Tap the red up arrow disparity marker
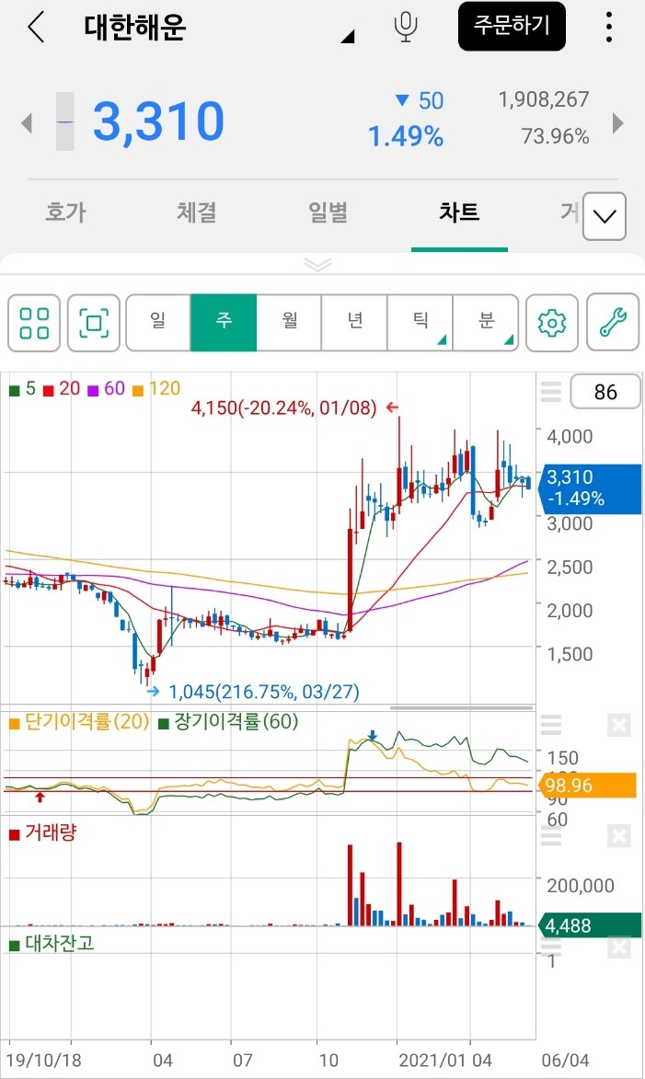Viewport: 645px width, 1079px height. coord(40,797)
